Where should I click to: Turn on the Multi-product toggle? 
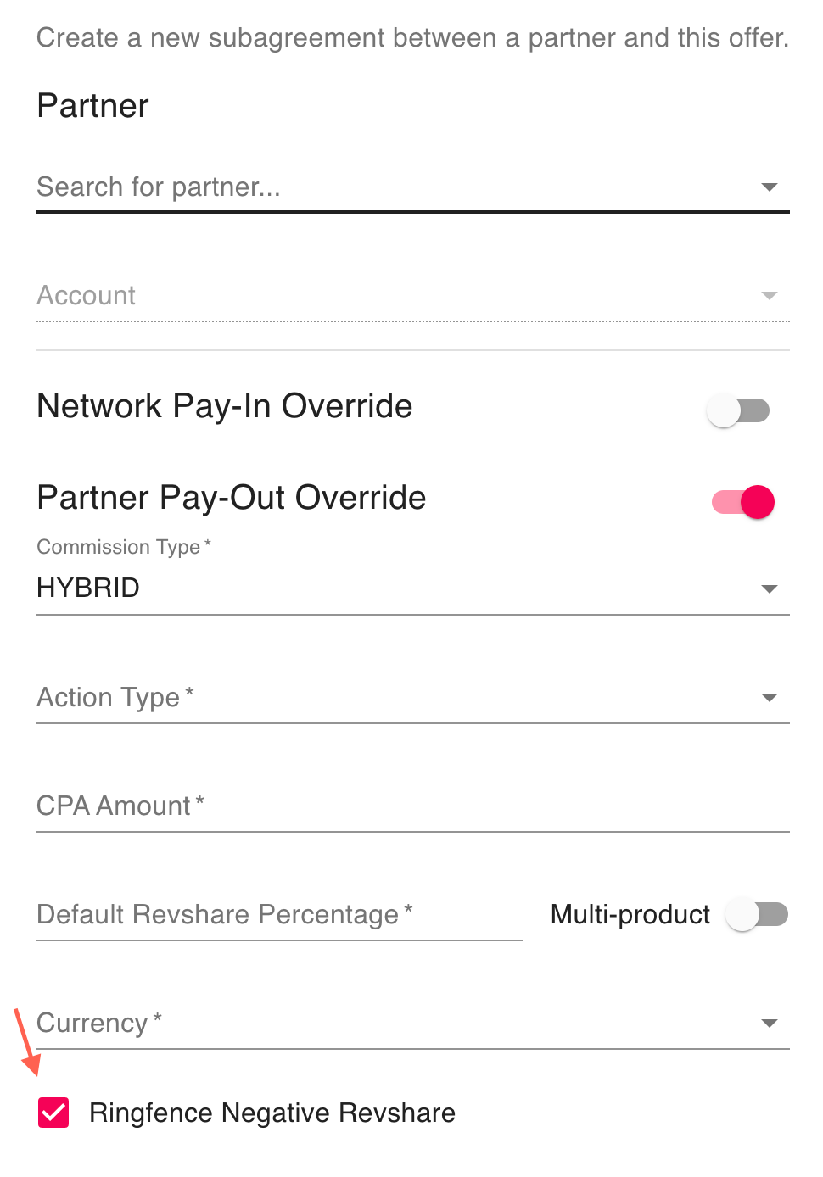(757, 915)
